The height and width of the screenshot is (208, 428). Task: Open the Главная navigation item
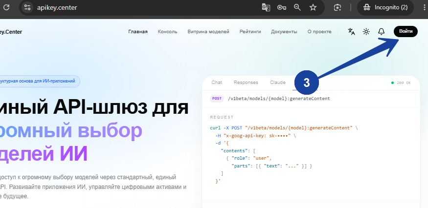tap(138, 32)
